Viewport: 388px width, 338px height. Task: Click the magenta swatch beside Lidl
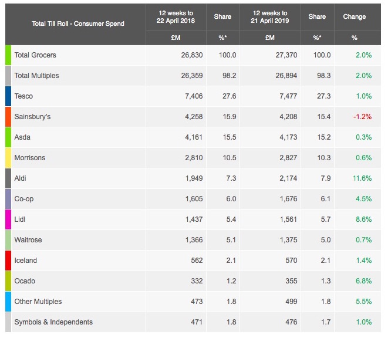click(8, 219)
